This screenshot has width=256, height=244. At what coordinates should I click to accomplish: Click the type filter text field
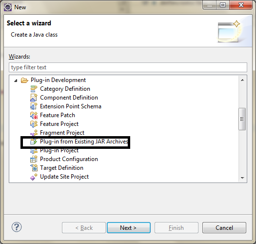click(x=128, y=67)
